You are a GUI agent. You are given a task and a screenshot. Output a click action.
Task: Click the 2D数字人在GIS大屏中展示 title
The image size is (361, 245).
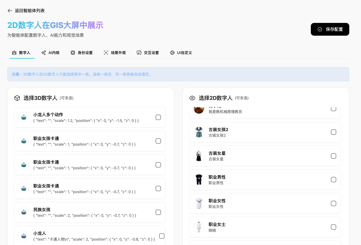pos(55,25)
